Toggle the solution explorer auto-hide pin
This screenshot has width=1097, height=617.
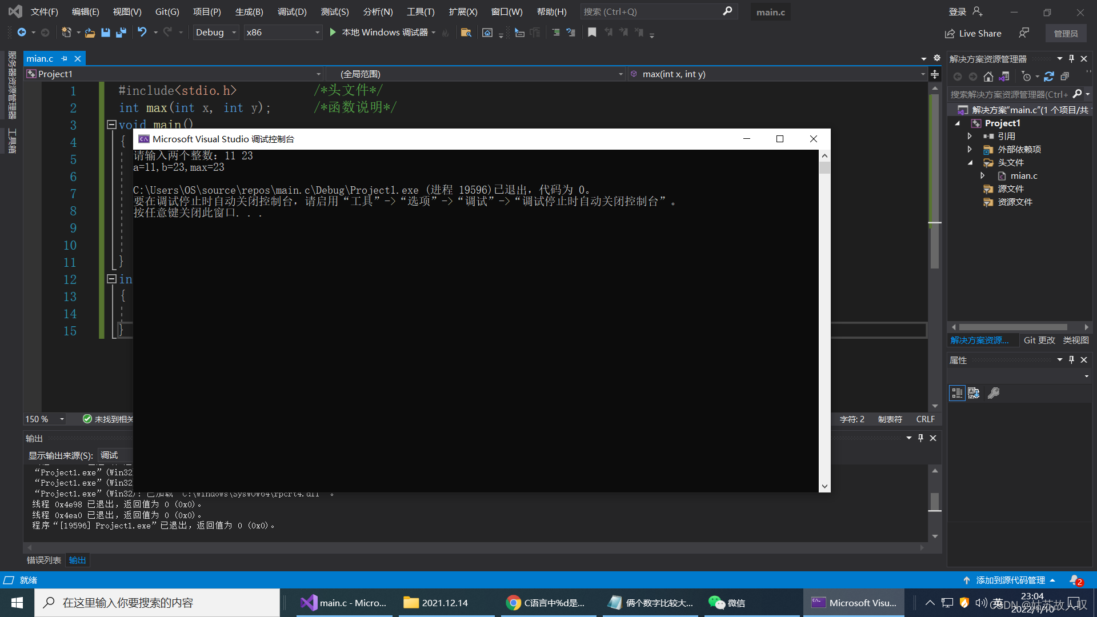point(1071,59)
